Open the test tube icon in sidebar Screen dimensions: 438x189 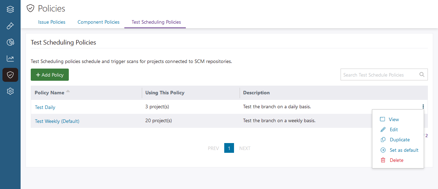tap(10, 26)
